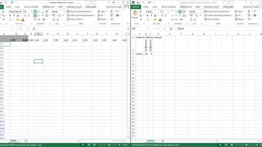Add new sheet next to Sayfa1
This screenshot has height=147, width=262.
(x=163, y=141)
